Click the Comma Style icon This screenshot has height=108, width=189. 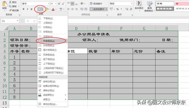(x=121, y=9)
